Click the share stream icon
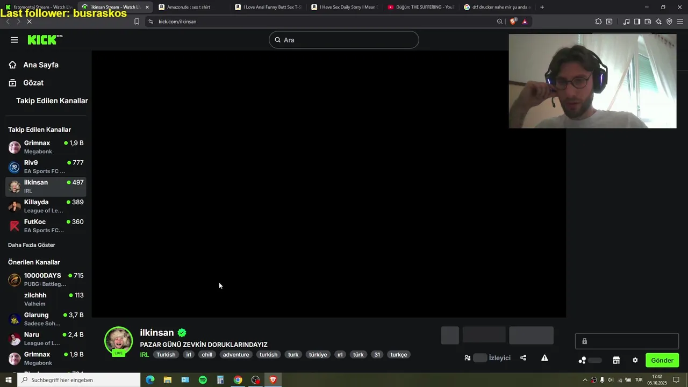Image resolution: width=688 pixels, height=387 pixels. click(523, 358)
